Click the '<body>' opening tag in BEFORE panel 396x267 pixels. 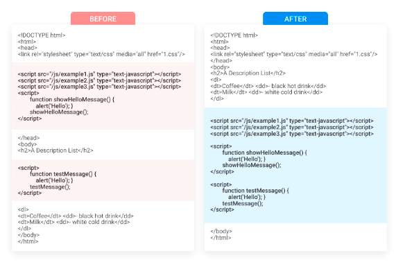click(28, 144)
